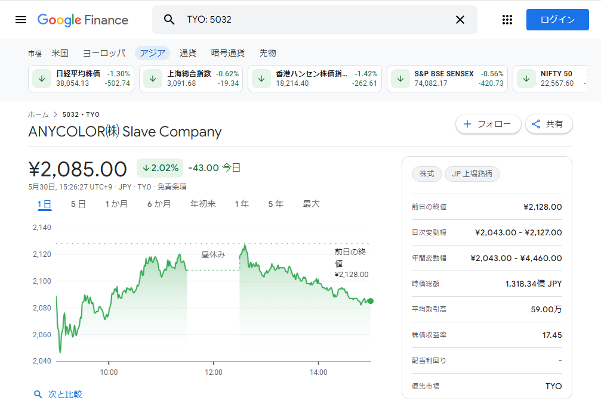This screenshot has width=601, height=404.
Task: Switch chart range to 6か月
Action: tap(159, 204)
